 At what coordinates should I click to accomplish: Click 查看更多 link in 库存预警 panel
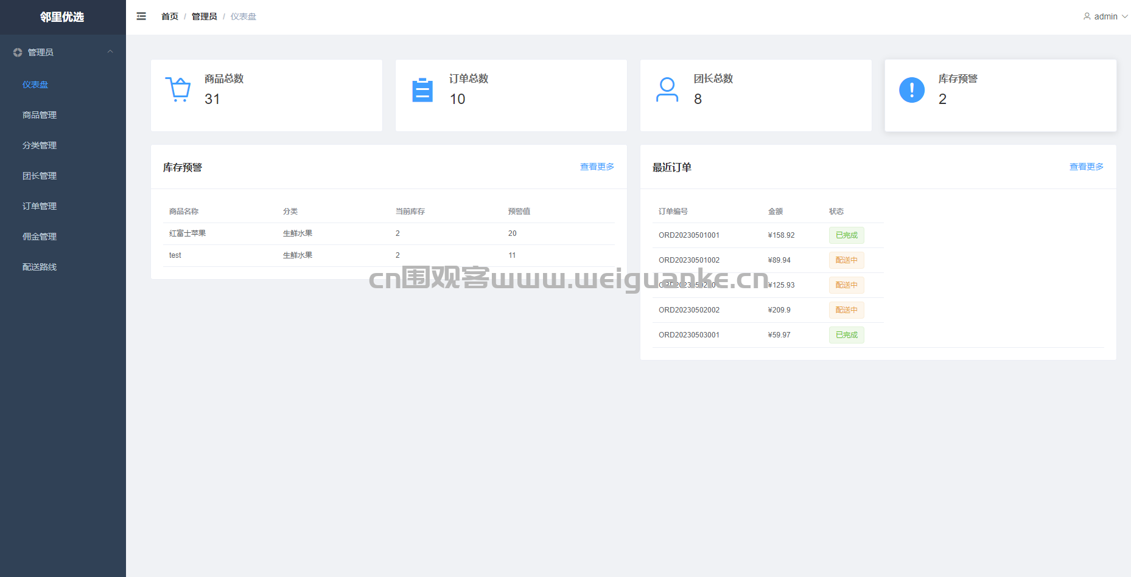pyautogui.click(x=597, y=167)
